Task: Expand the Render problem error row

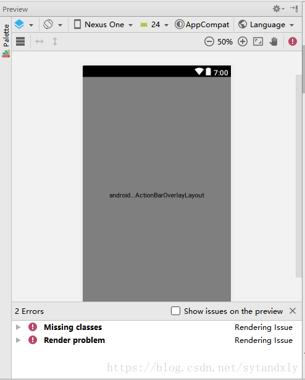Action: [x=18, y=340]
